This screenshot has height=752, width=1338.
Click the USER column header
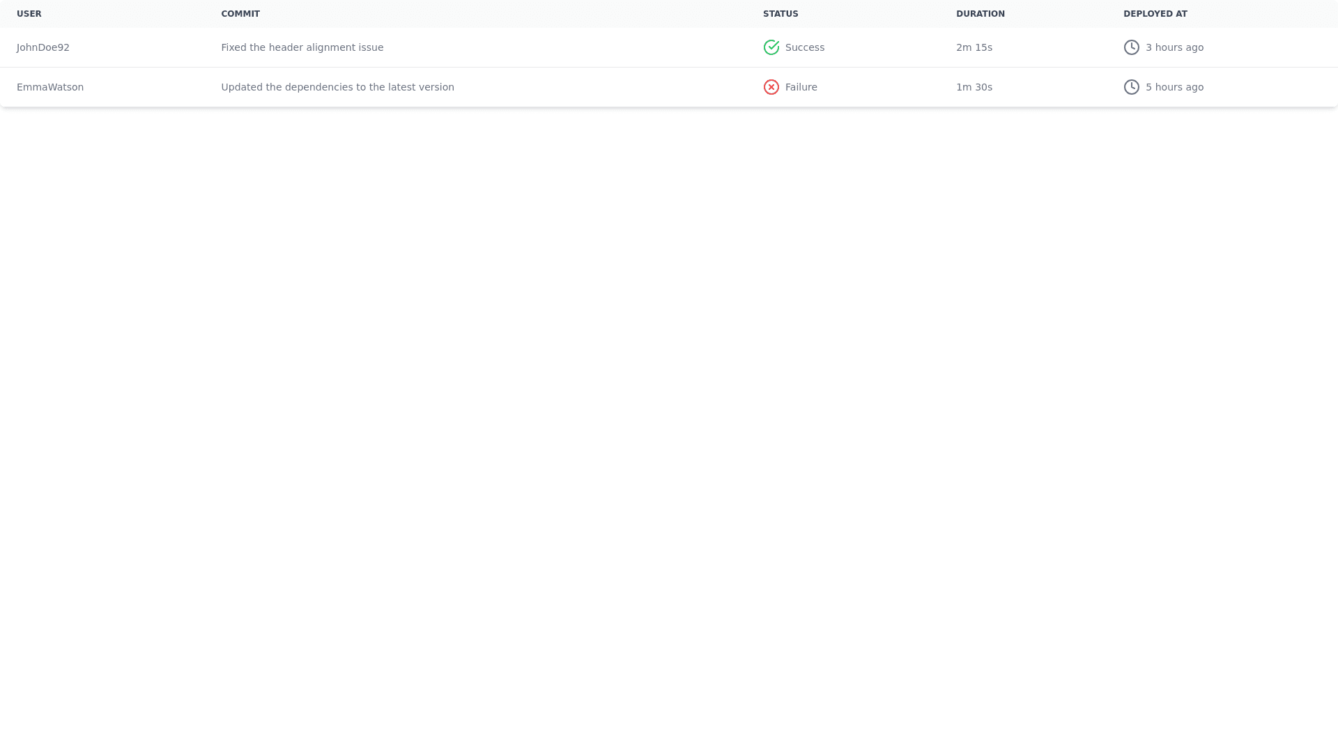pos(29,14)
